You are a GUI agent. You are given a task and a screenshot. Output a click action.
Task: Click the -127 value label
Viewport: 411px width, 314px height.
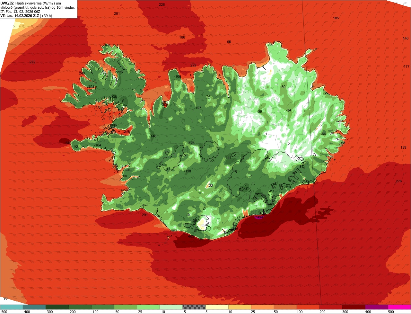198,108
